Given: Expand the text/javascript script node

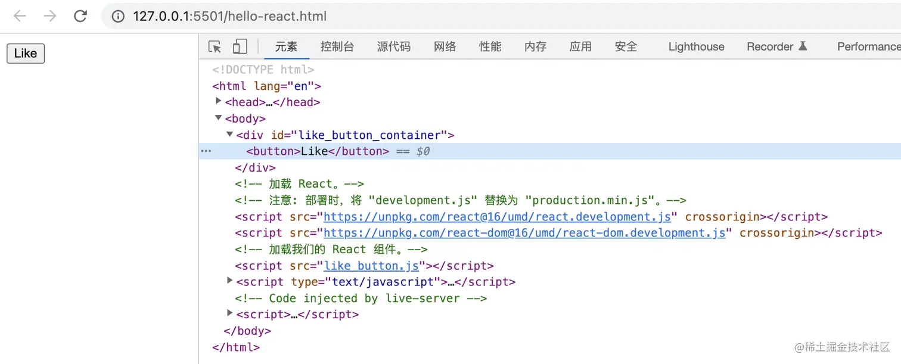Looking at the screenshot, I should [230, 281].
